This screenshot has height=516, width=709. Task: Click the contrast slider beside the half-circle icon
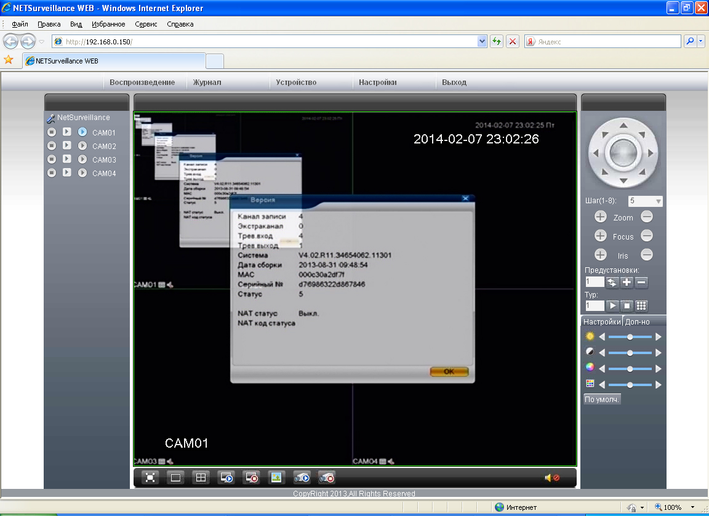point(630,353)
